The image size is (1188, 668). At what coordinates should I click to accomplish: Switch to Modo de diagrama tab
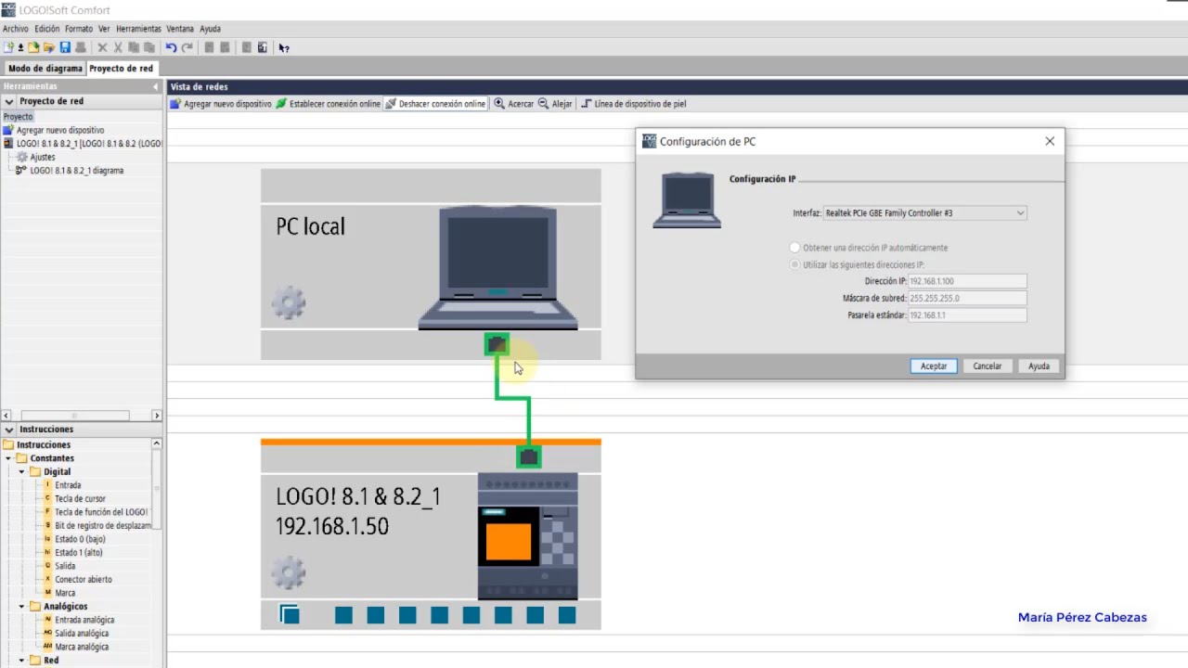coord(45,69)
